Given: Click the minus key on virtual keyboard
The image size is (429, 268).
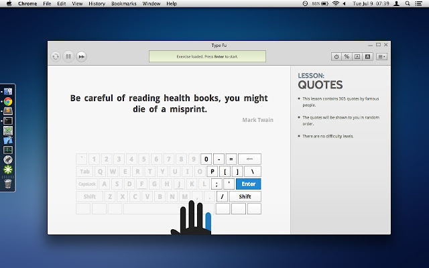Looking at the screenshot, I should pos(219,159).
